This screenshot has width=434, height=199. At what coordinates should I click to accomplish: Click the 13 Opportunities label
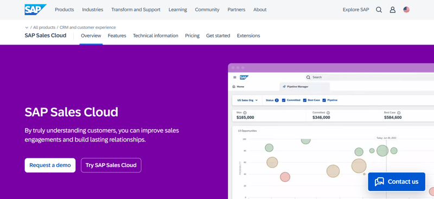(247, 131)
